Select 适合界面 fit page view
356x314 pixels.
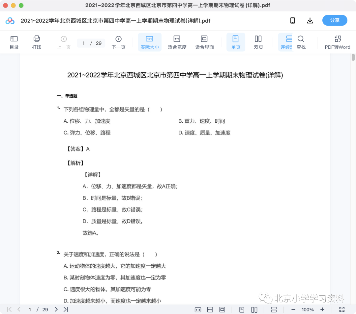click(x=205, y=42)
